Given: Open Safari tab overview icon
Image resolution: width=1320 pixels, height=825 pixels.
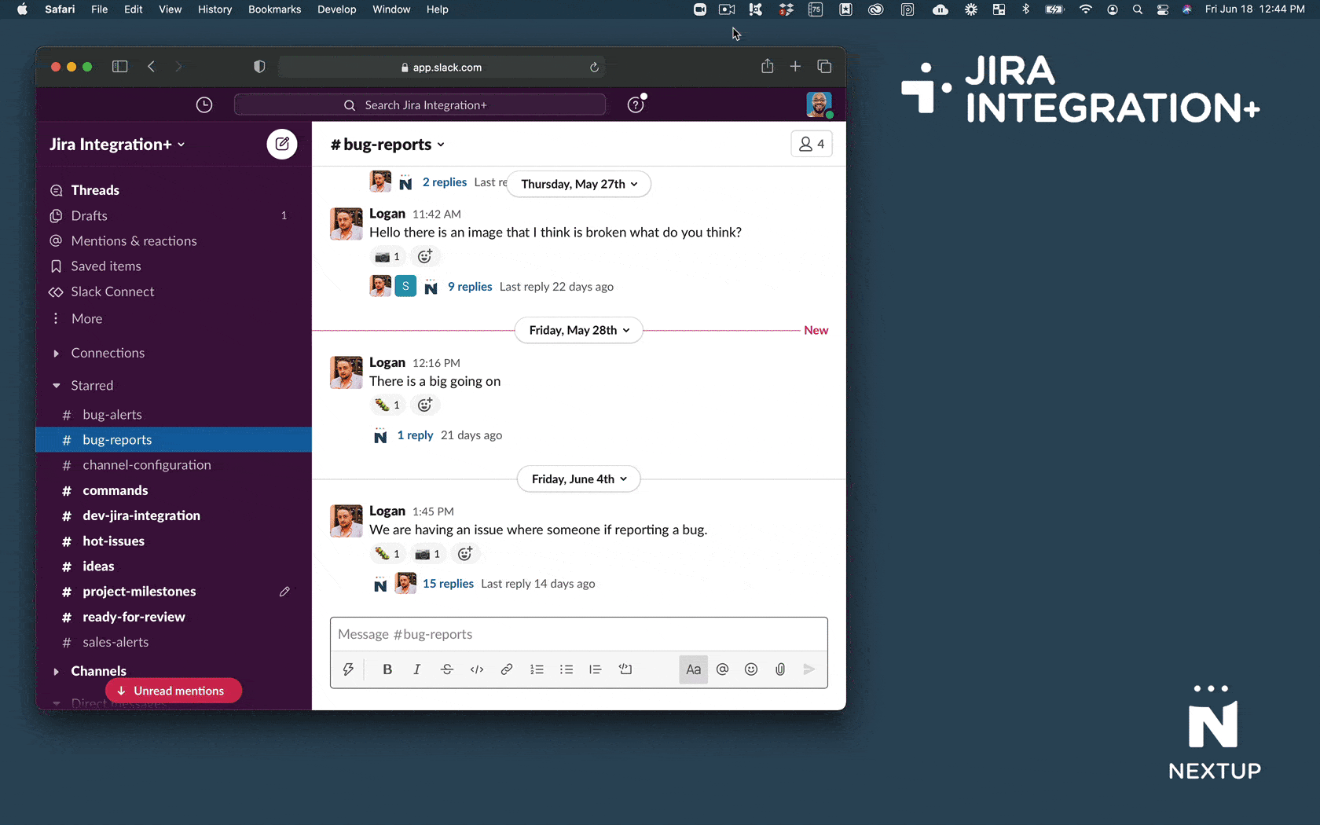Looking at the screenshot, I should click(824, 67).
